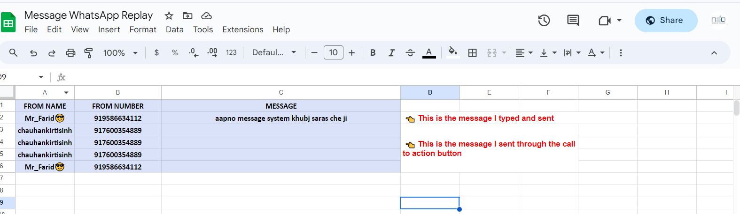Open more toolbar options three dots
740x214 pixels.
621,52
